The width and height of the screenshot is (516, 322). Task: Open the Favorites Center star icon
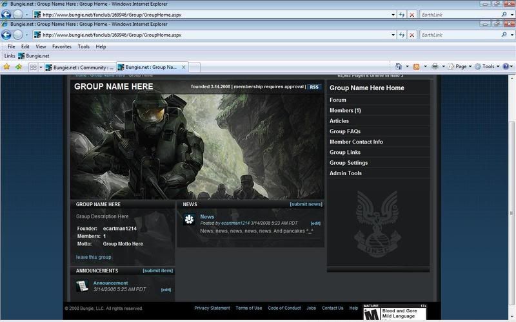point(6,67)
